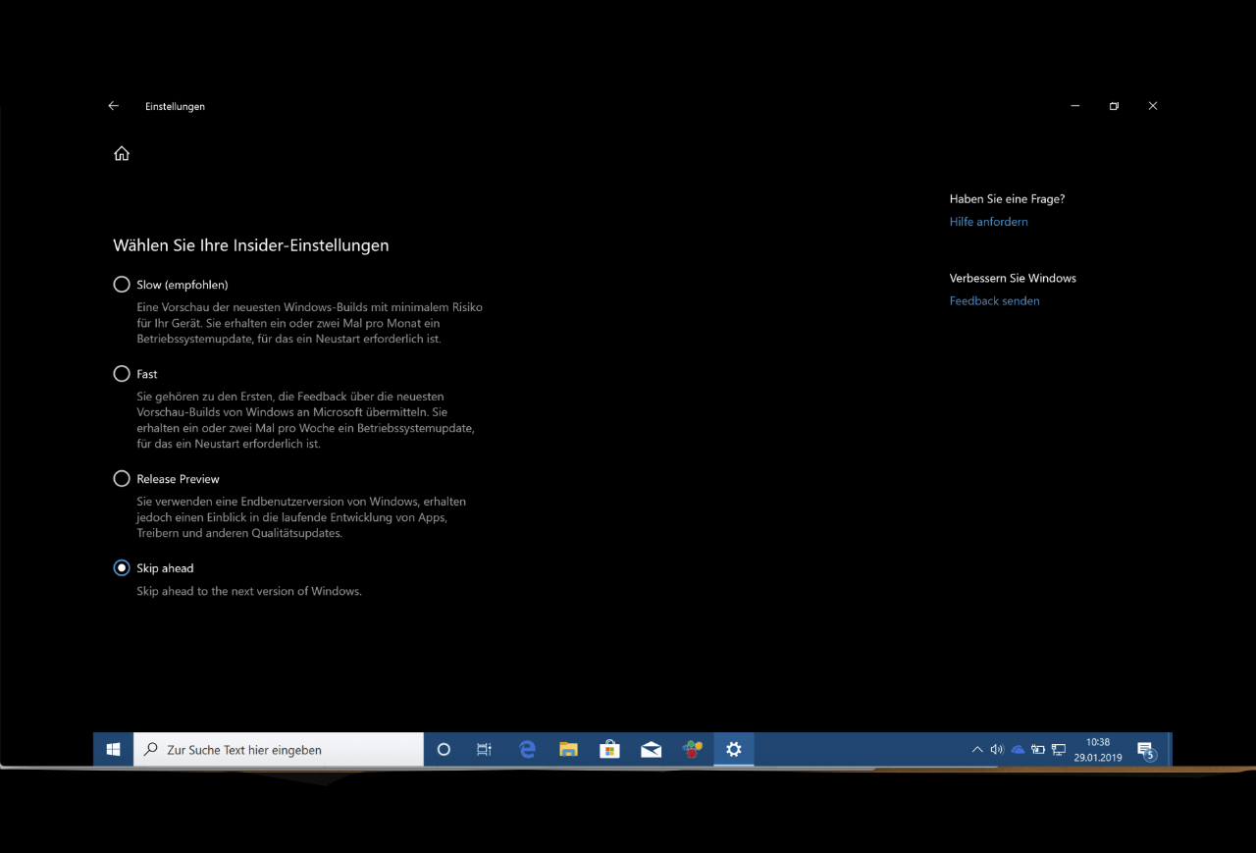Click the volume speaker icon in tray
1256x853 pixels.
997,749
